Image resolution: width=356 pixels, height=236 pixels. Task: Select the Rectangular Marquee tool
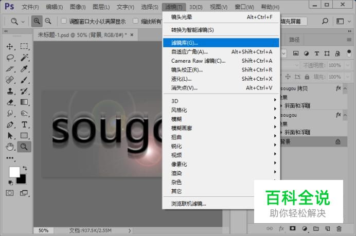pos(24,46)
